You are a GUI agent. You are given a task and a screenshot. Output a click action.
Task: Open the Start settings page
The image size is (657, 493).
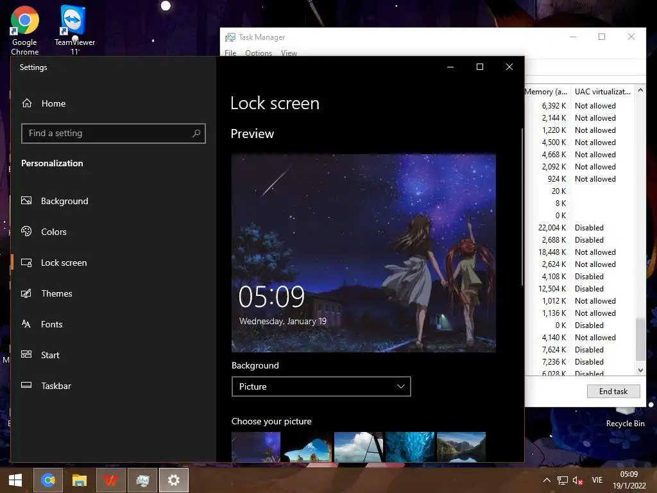(50, 354)
